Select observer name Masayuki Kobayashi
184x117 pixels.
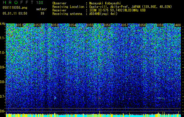105,3
